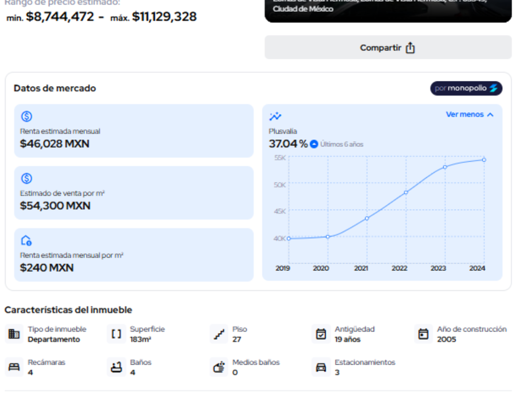Click the car icon for Estacionamientos
Image resolution: width=524 pixels, height=393 pixels.
point(321,367)
